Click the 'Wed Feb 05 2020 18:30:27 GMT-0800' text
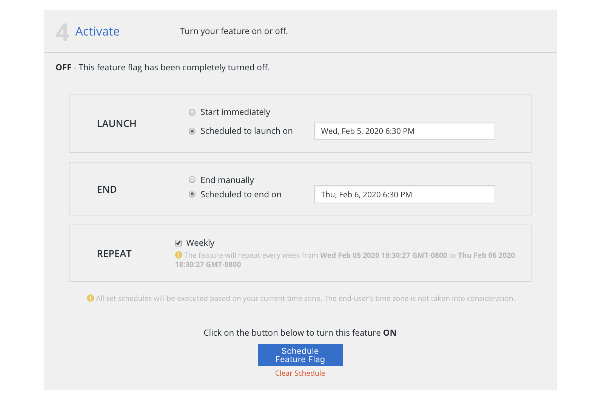Screen dimensions: 604x406 [384, 255]
